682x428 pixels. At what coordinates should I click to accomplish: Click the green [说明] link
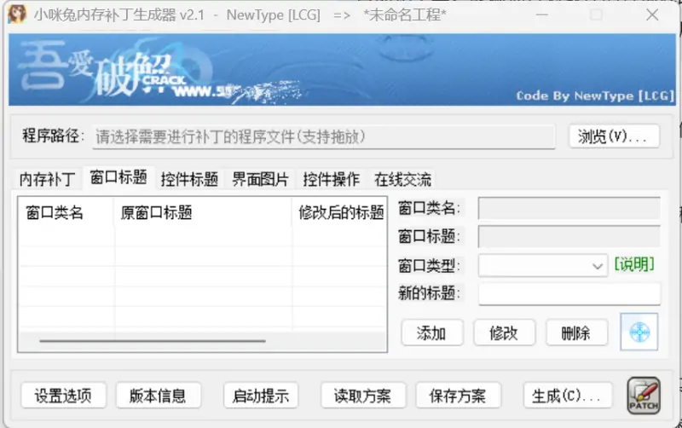[634, 265]
